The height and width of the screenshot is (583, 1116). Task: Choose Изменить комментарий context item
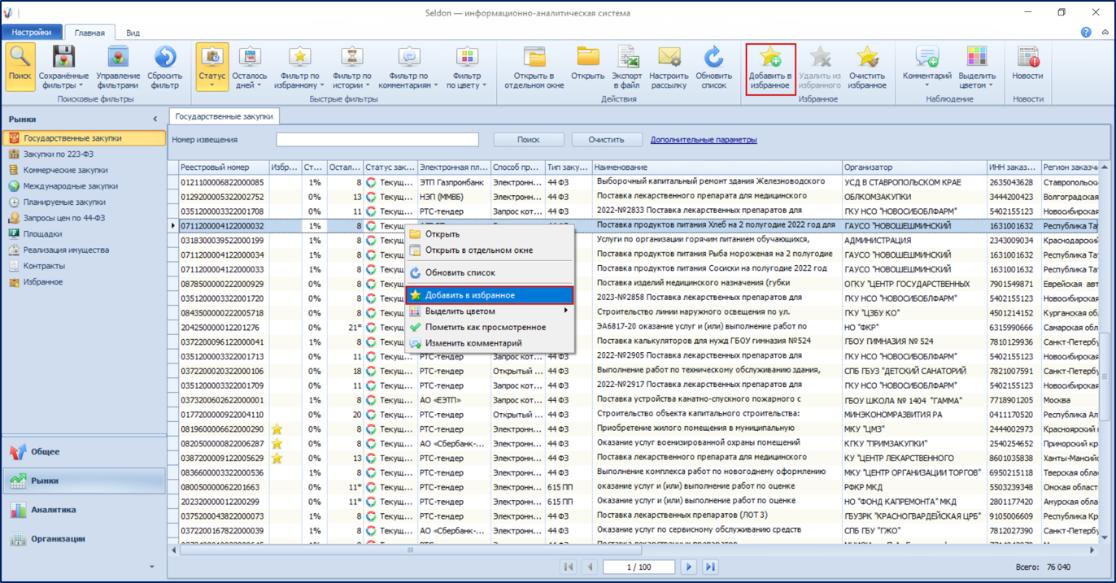(x=490, y=343)
